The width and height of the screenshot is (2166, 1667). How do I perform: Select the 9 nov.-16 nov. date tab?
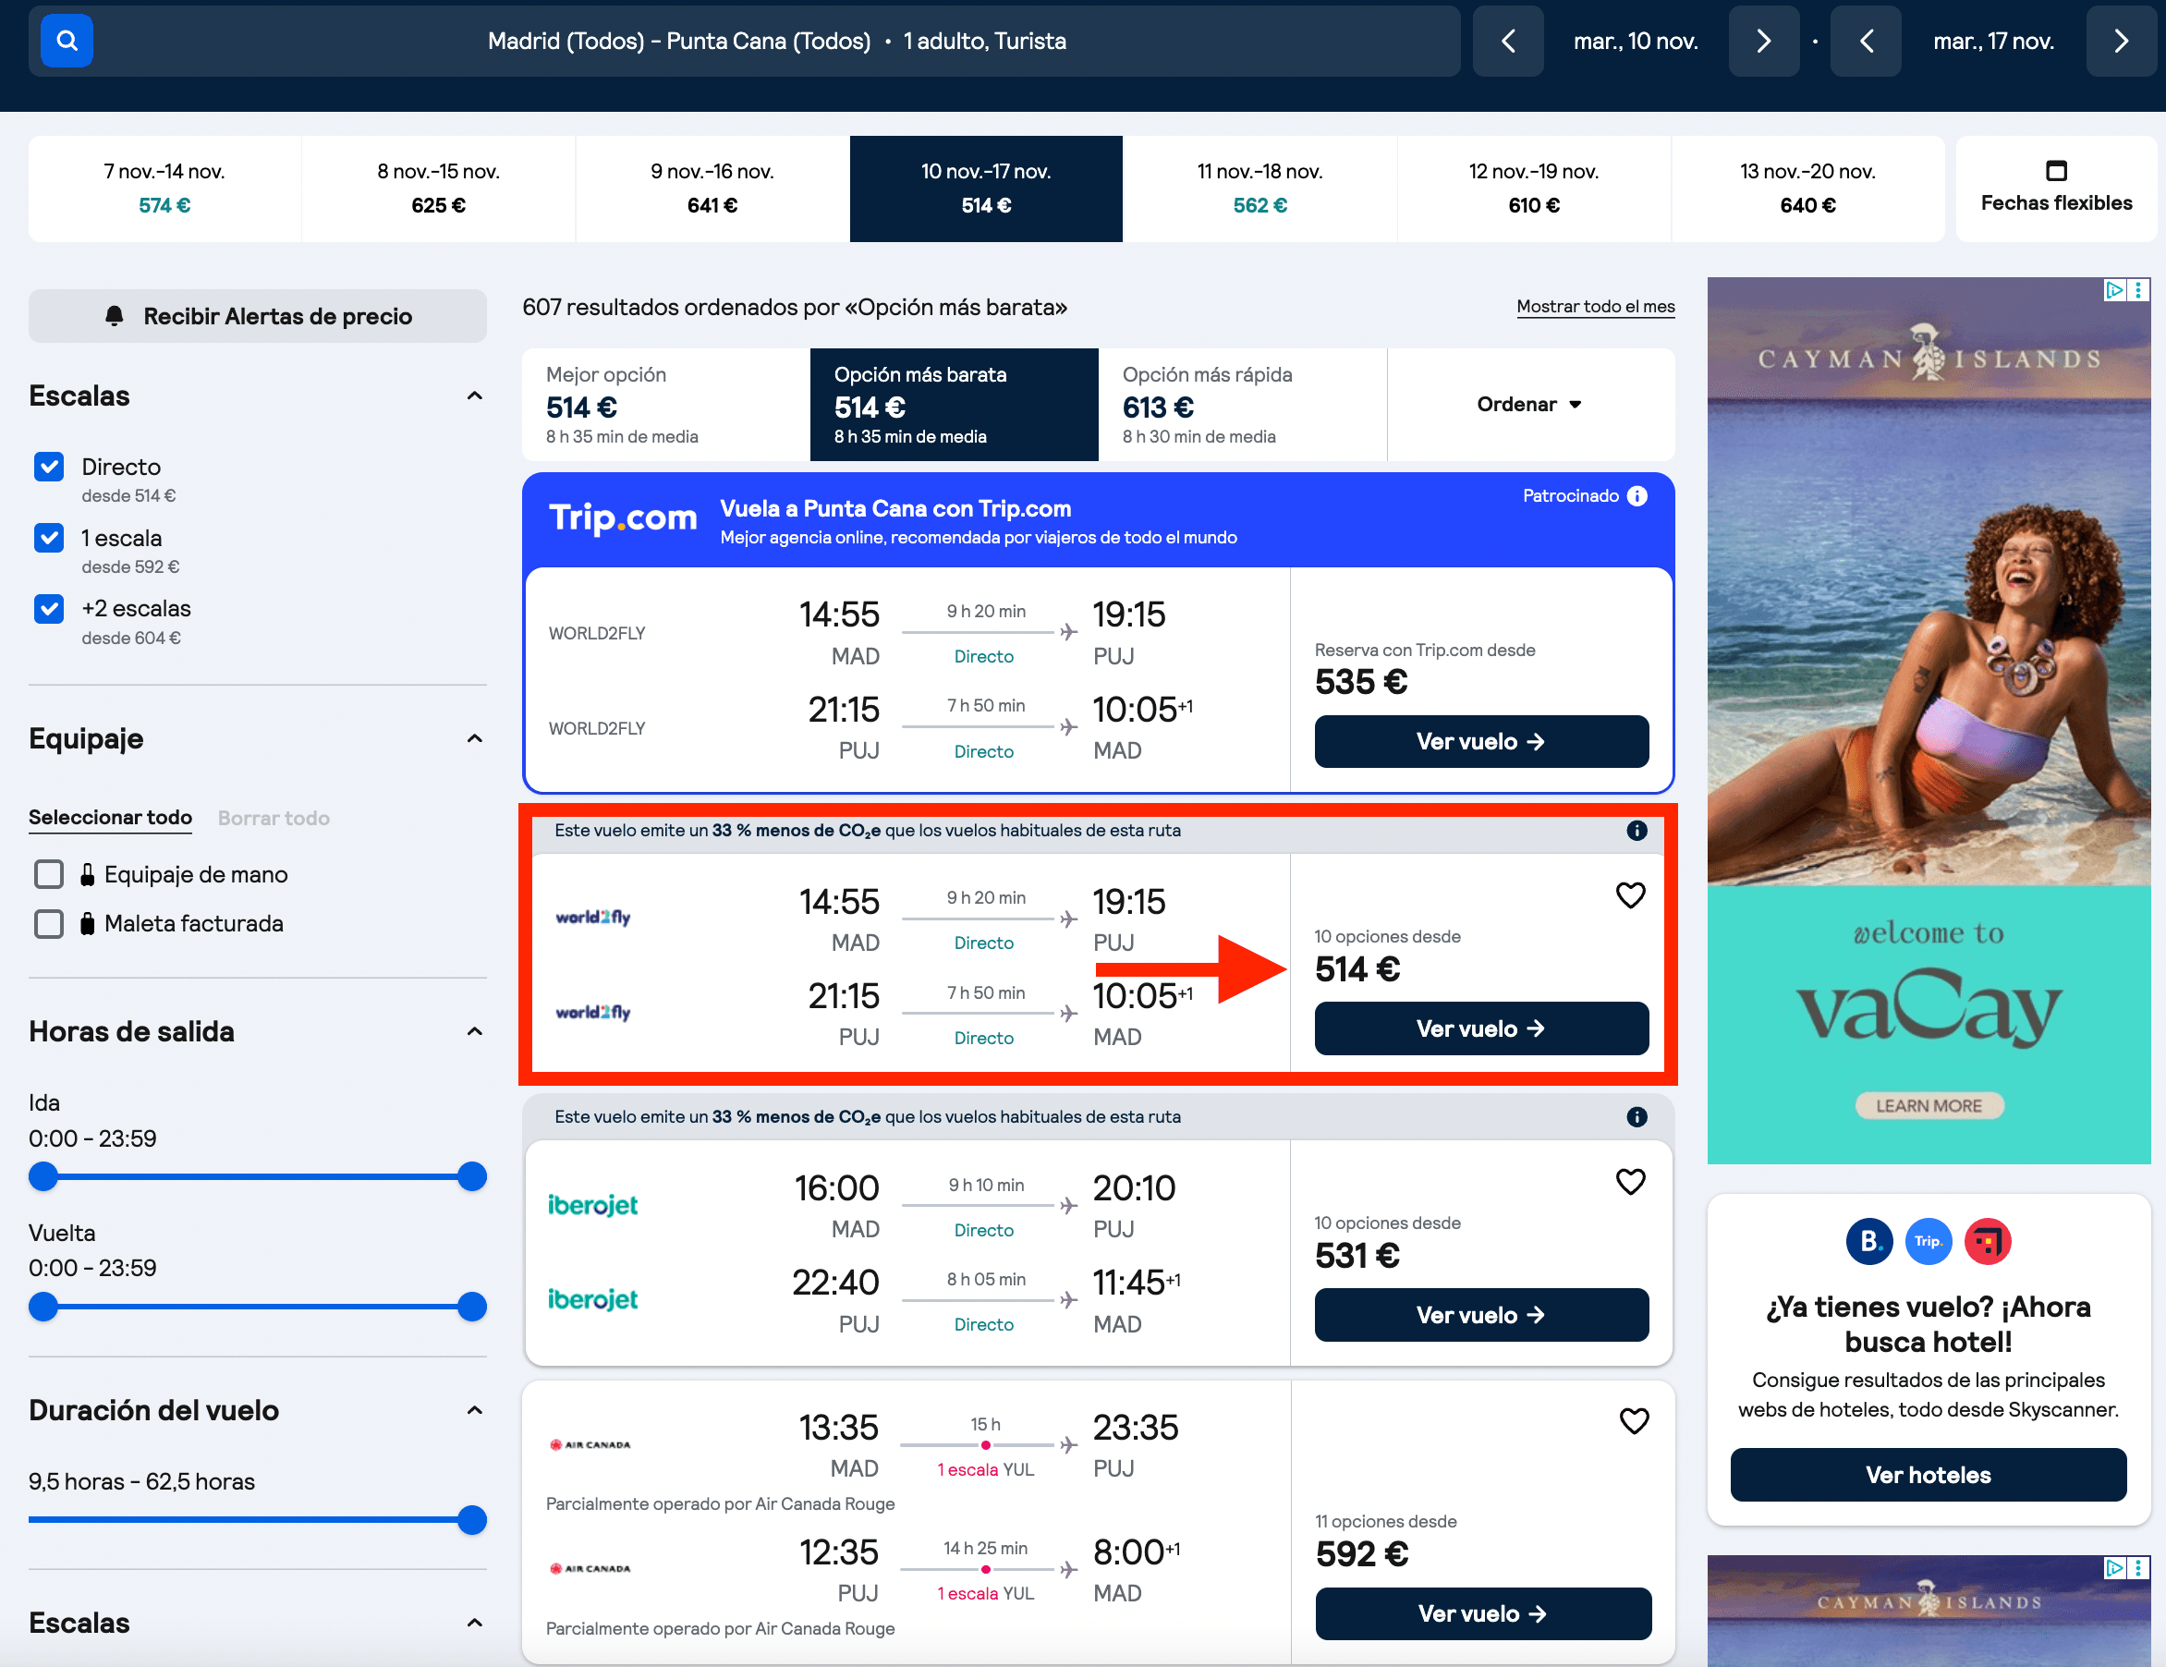(712, 189)
